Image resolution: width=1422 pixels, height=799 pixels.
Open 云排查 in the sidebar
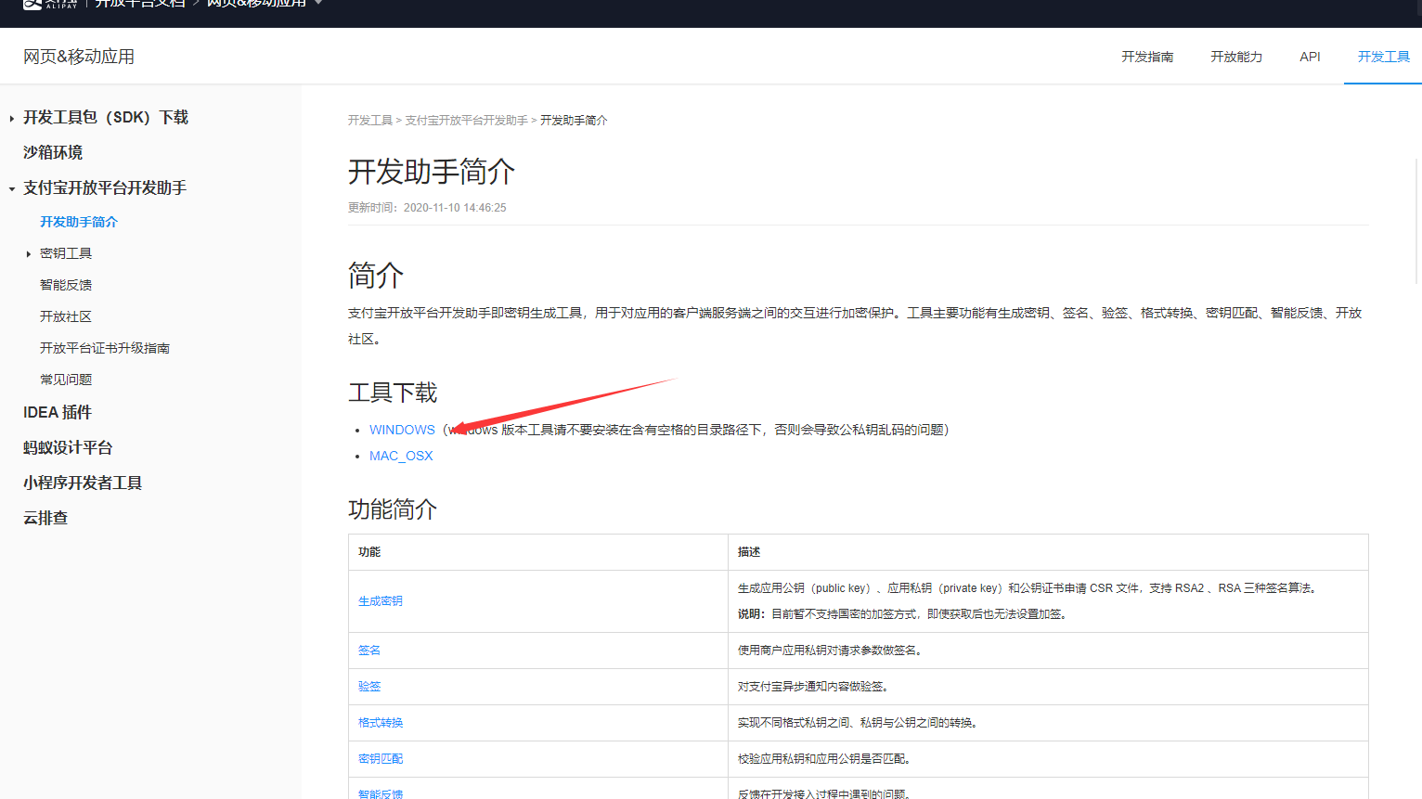pyautogui.click(x=45, y=518)
